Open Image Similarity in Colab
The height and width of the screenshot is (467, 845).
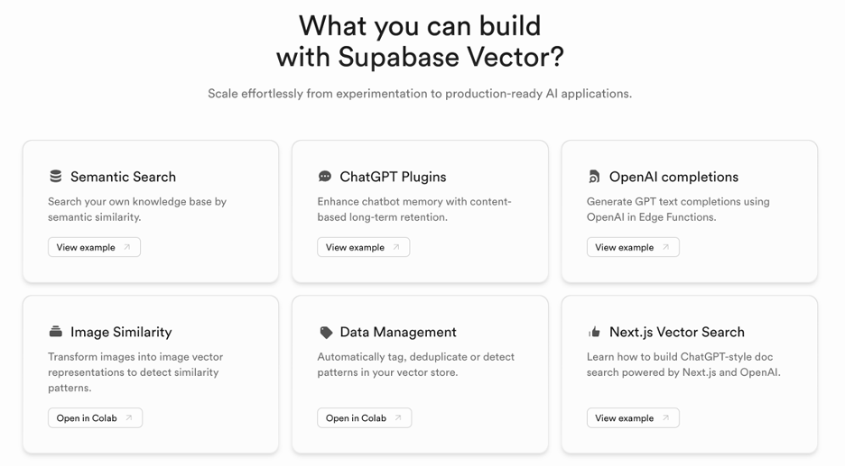click(x=88, y=417)
